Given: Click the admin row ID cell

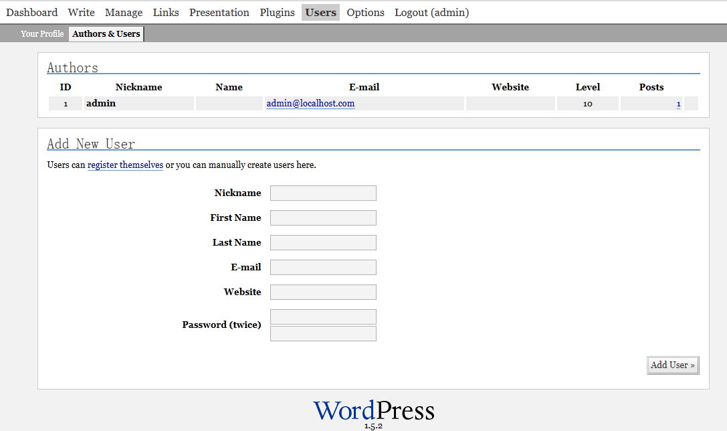Looking at the screenshot, I should pos(66,104).
